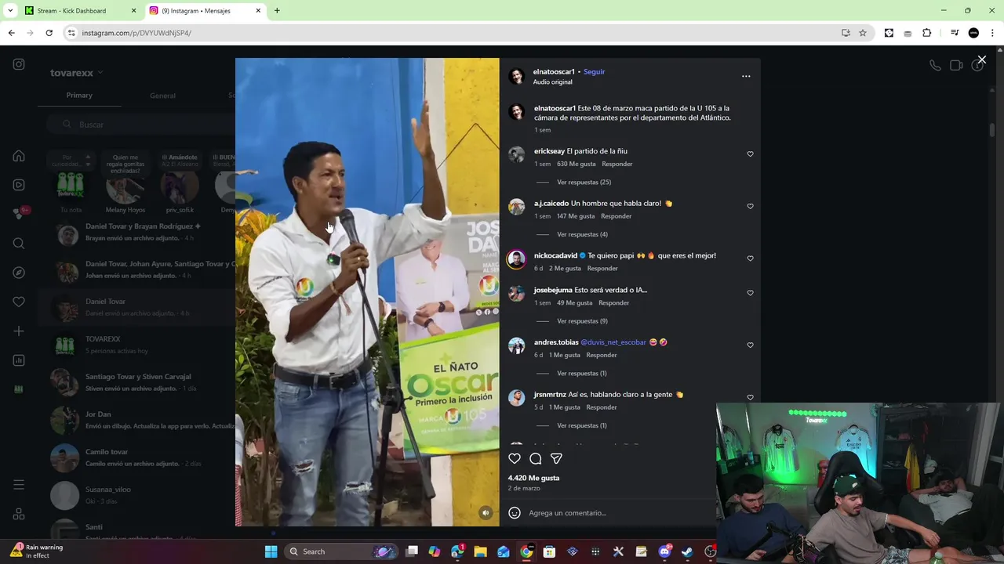Like the post with the heart icon
1004x564 pixels.
pyautogui.click(x=515, y=459)
